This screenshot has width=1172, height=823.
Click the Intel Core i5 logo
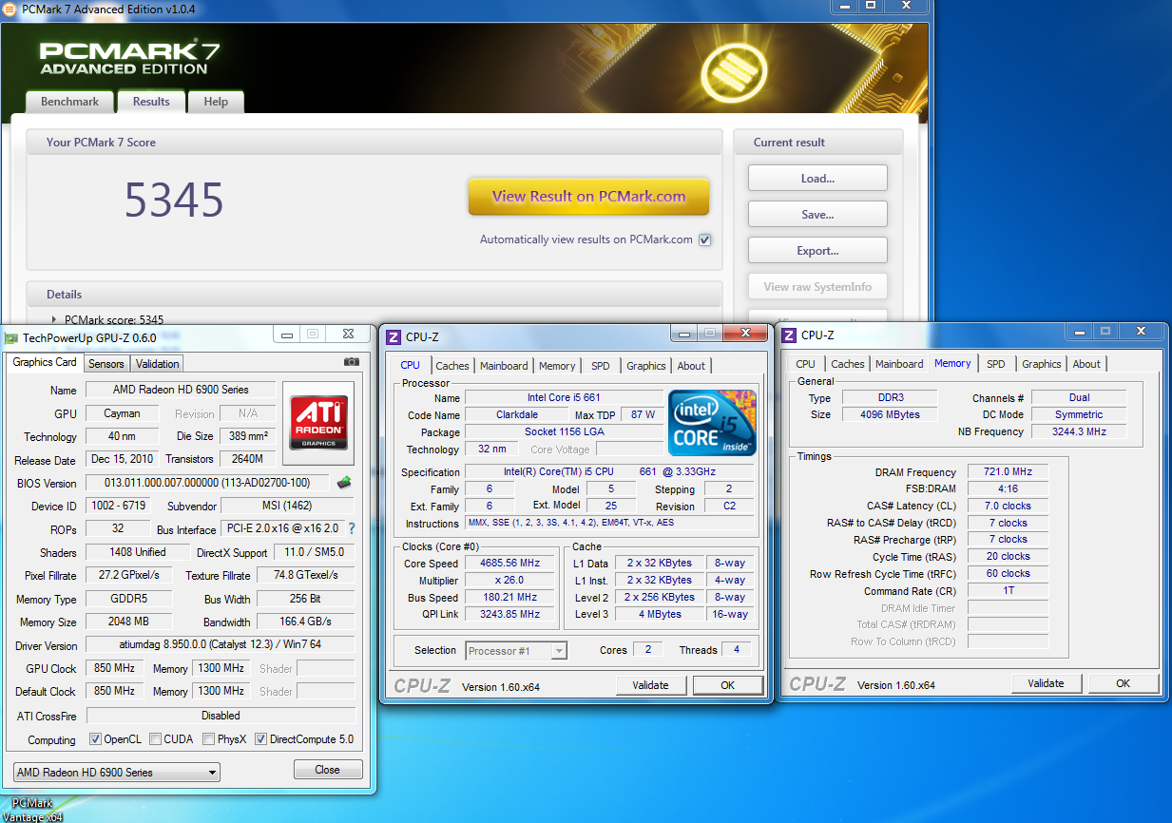[x=712, y=423]
